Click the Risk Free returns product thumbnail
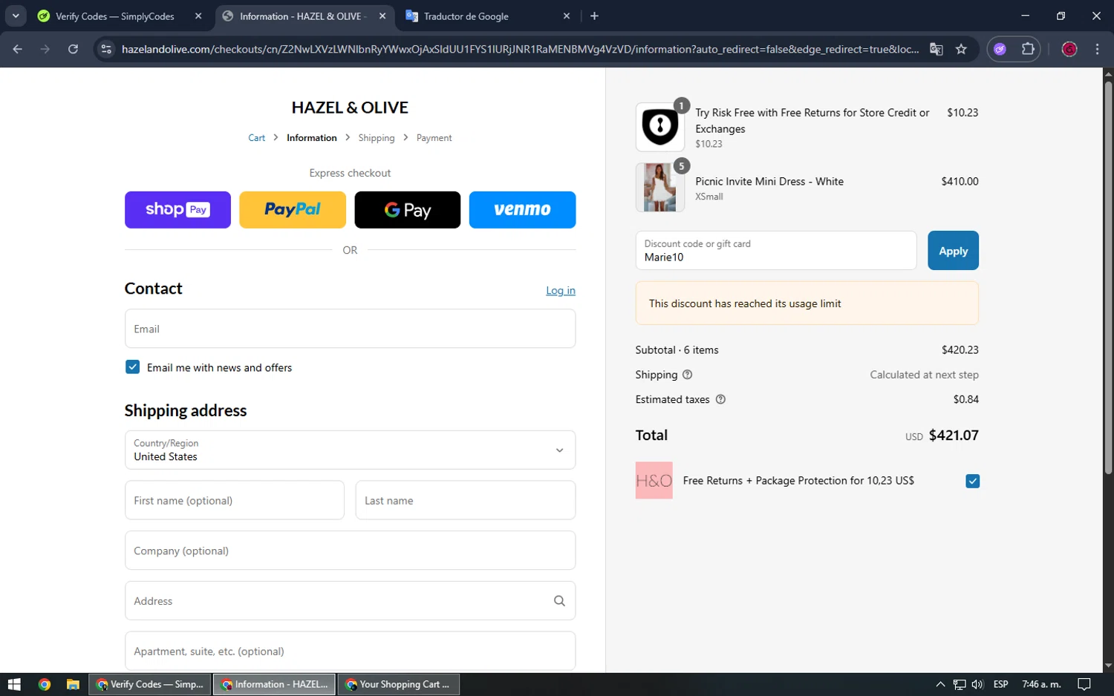The image size is (1114, 696). click(660, 127)
